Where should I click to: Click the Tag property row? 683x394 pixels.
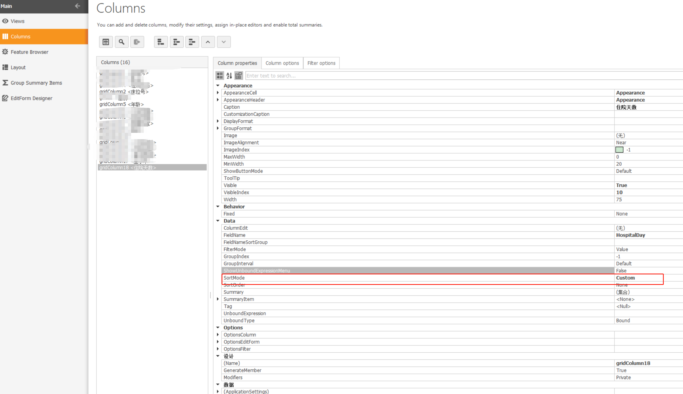[x=452, y=306]
